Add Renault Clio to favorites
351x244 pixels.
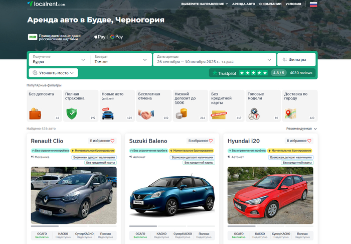pos(102,141)
